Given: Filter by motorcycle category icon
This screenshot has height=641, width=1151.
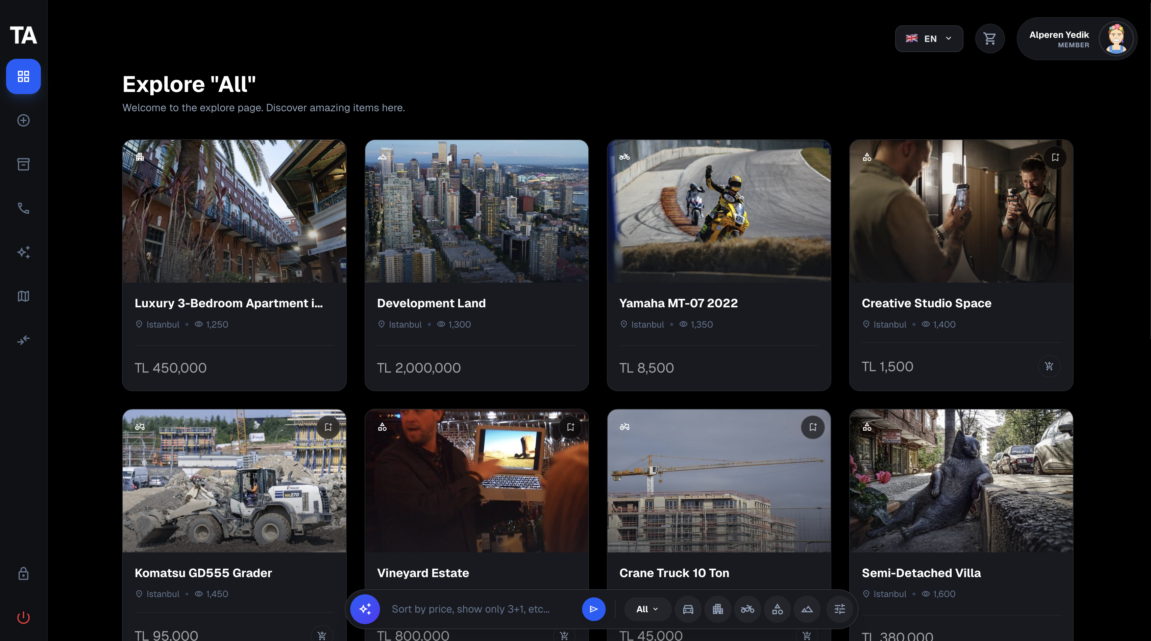Looking at the screenshot, I should coord(748,609).
